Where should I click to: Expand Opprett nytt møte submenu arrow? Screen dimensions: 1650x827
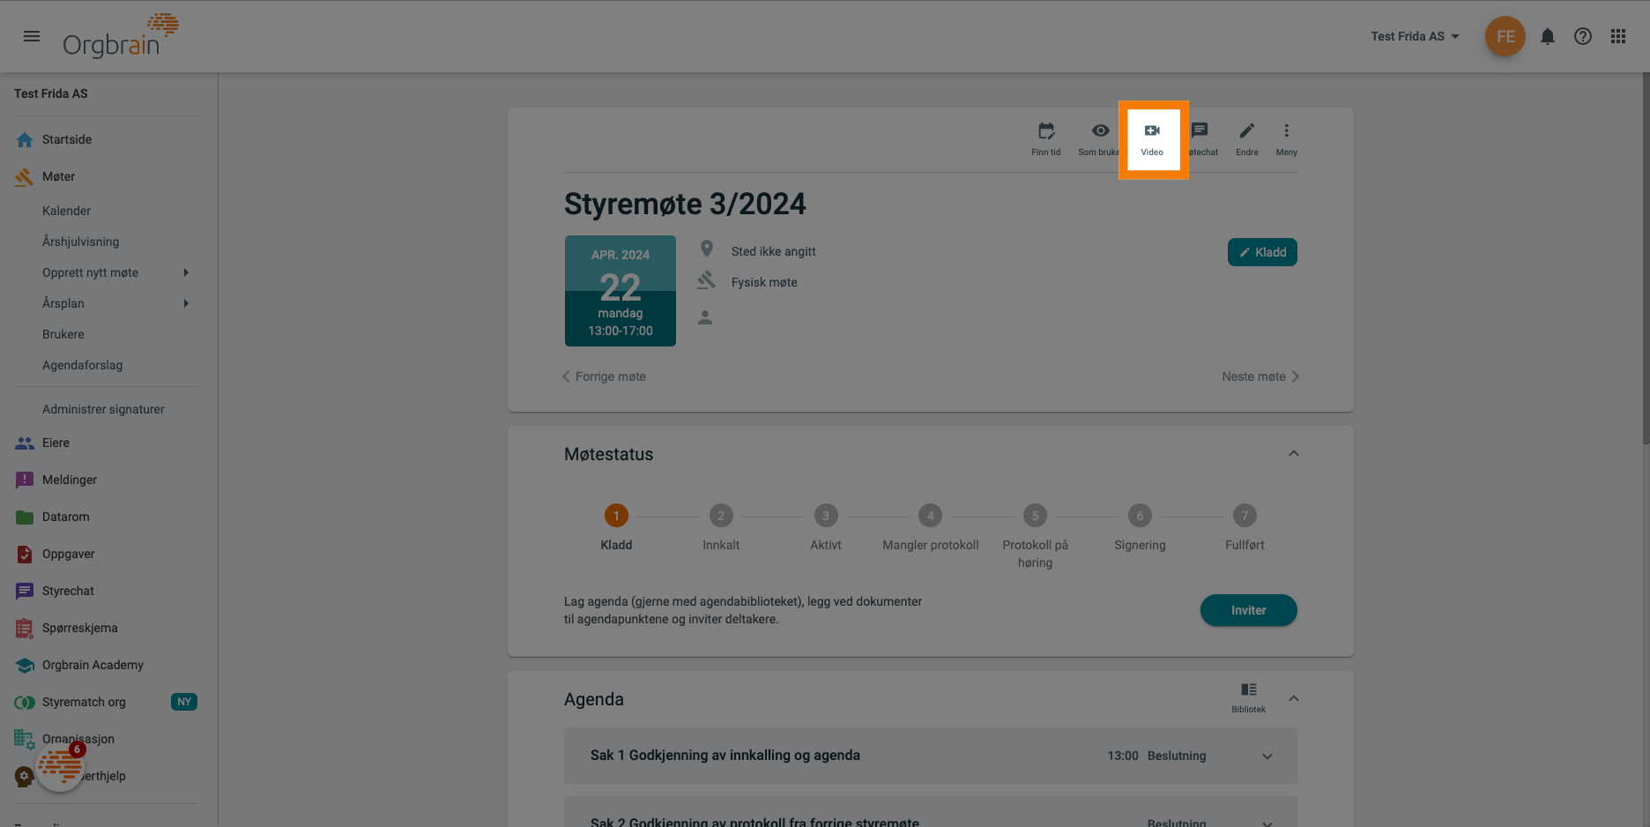tap(186, 272)
